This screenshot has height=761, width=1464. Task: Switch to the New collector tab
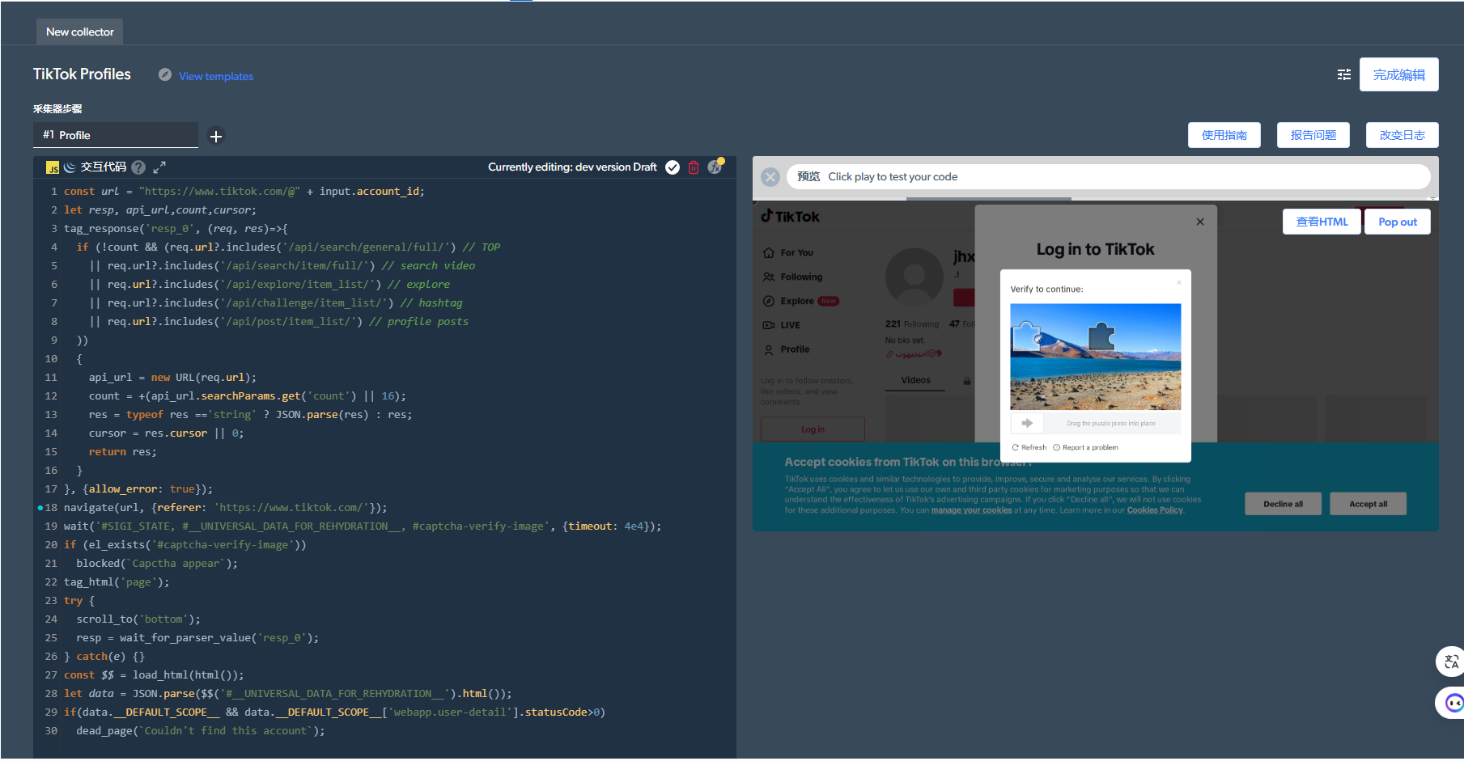pyautogui.click(x=79, y=32)
